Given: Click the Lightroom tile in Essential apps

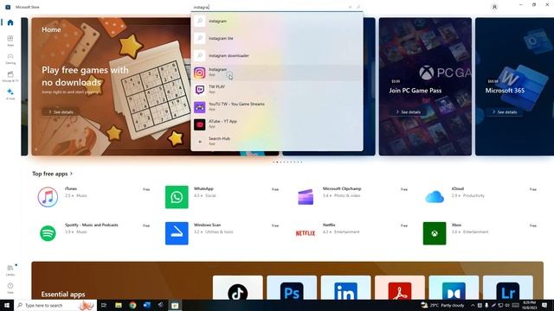Looking at the screenshot, I should (508, 289).
